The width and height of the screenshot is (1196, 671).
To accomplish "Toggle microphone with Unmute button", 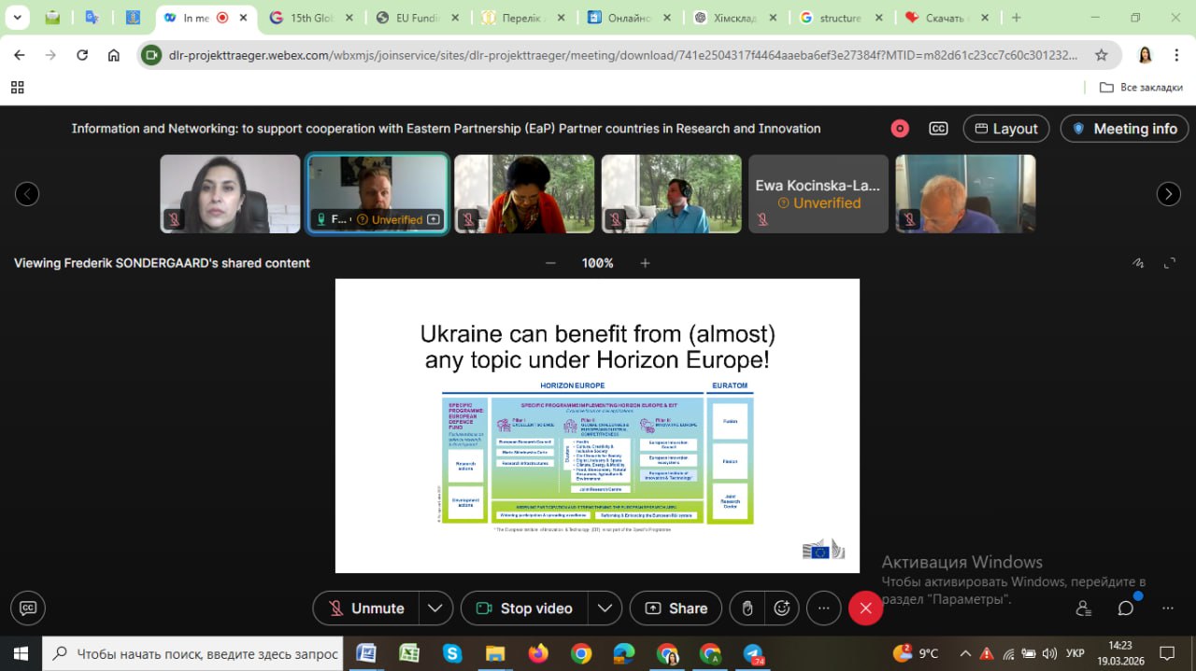I will tap(366, 608).
